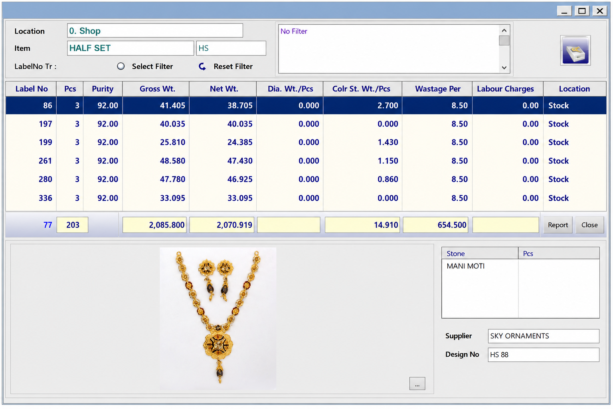Select the MANI MOTI stone row

pyautogui.click(x=520, y=266)
